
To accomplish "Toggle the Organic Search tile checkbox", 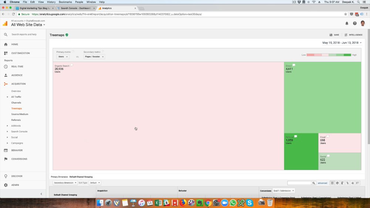I will pos(72,65).
